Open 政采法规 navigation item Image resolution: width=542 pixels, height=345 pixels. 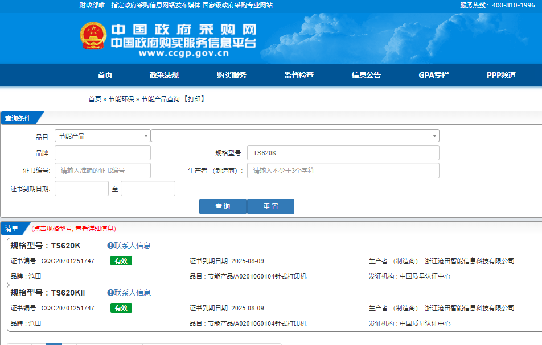click(164, 75)
